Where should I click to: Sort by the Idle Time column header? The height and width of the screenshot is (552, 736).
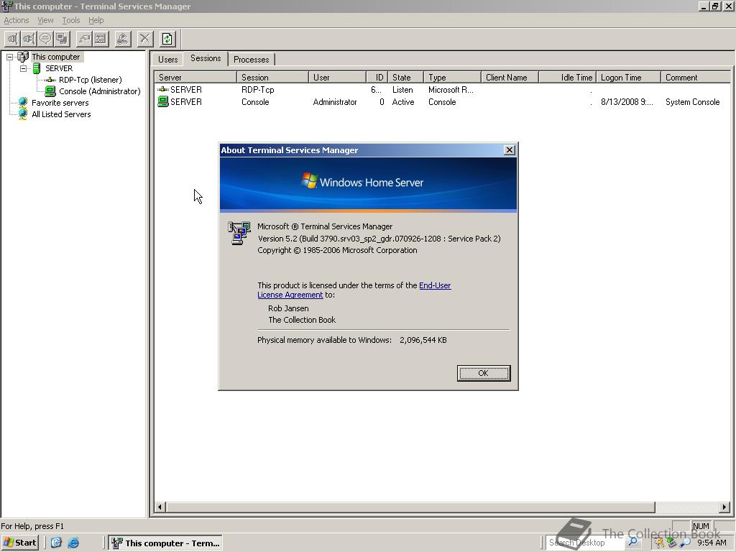coord(568,78)
